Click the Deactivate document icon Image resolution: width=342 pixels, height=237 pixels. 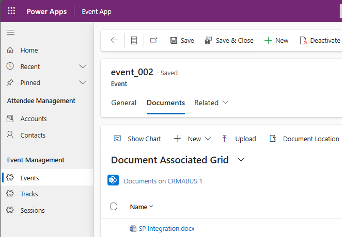303,40
